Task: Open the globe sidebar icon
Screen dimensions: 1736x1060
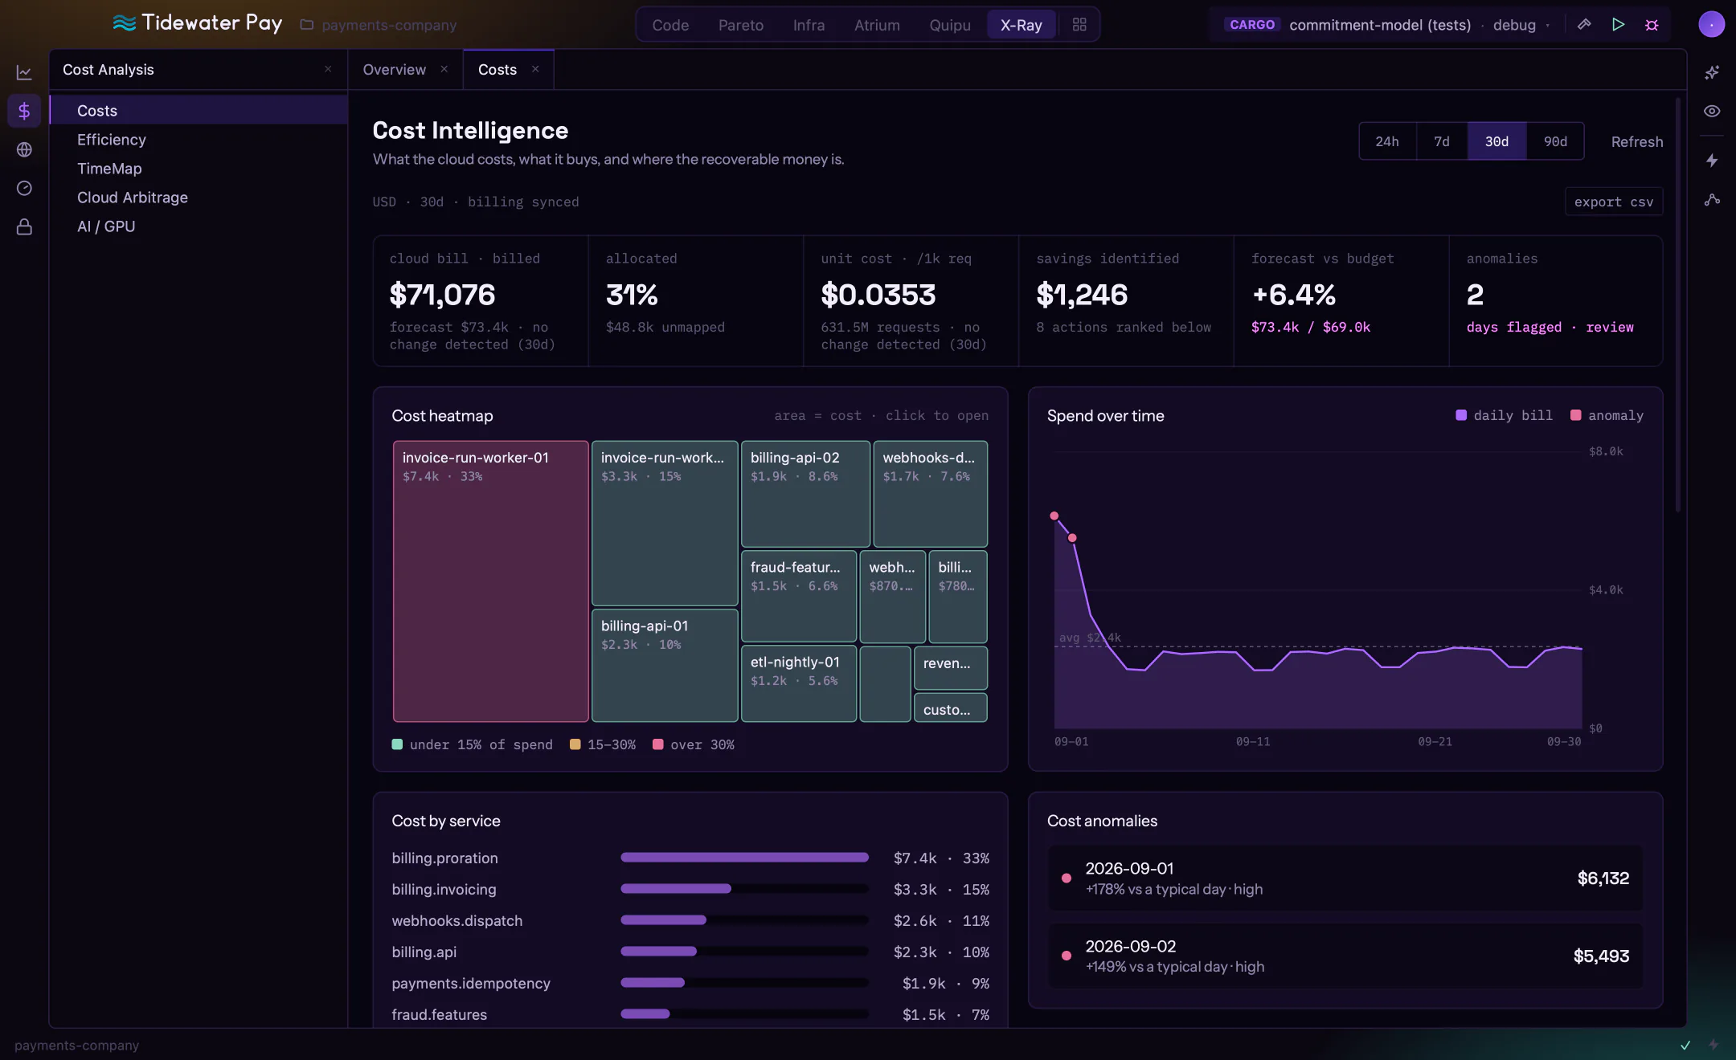Action: (x=24, y=149)
